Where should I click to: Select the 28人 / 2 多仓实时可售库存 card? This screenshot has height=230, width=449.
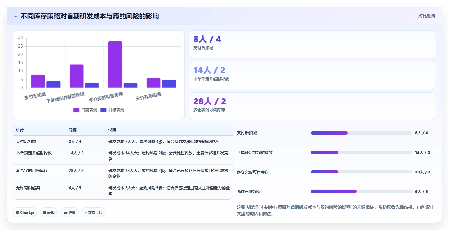click(312, 106)
